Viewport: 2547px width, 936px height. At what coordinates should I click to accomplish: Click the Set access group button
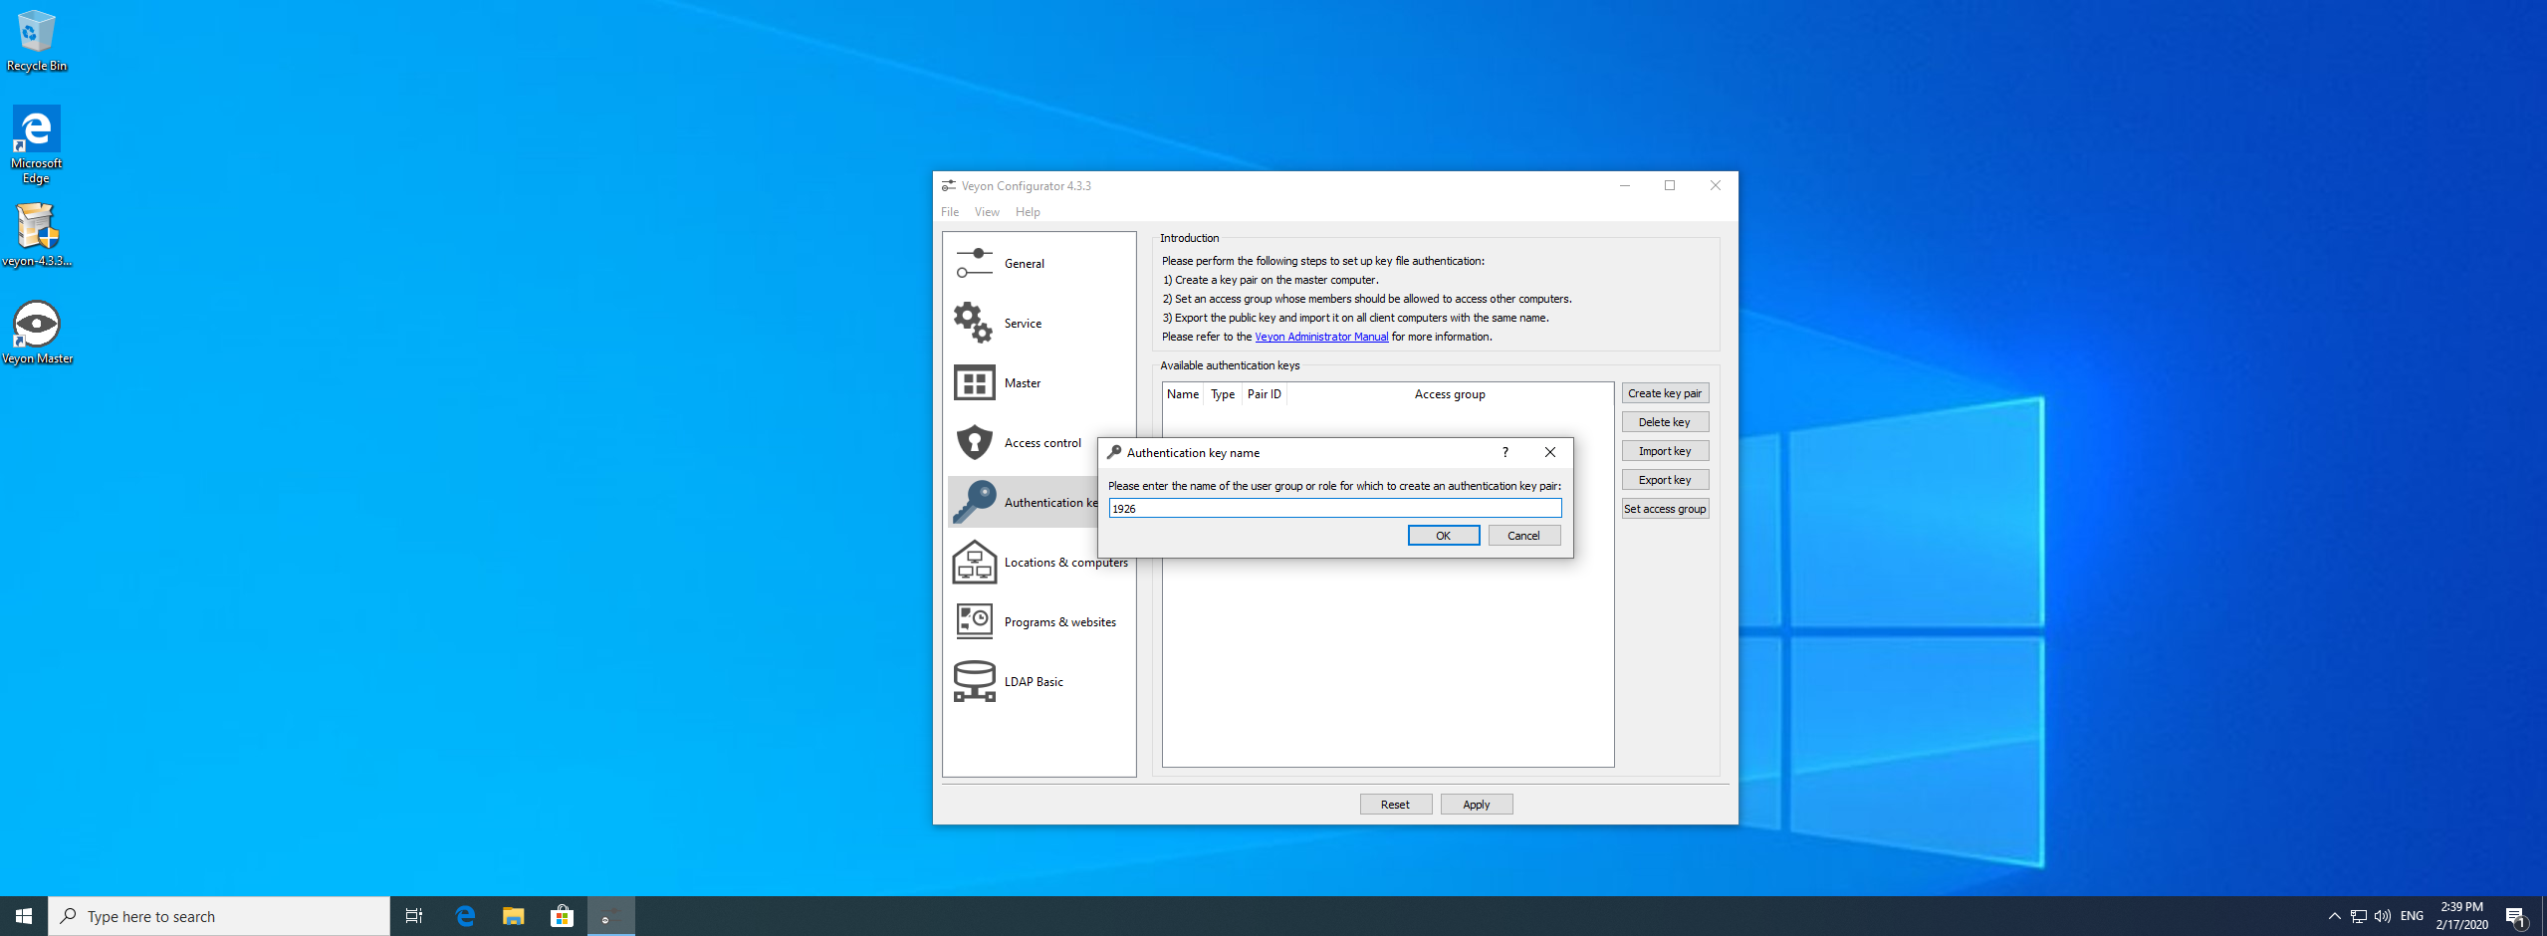(1665, 509)
